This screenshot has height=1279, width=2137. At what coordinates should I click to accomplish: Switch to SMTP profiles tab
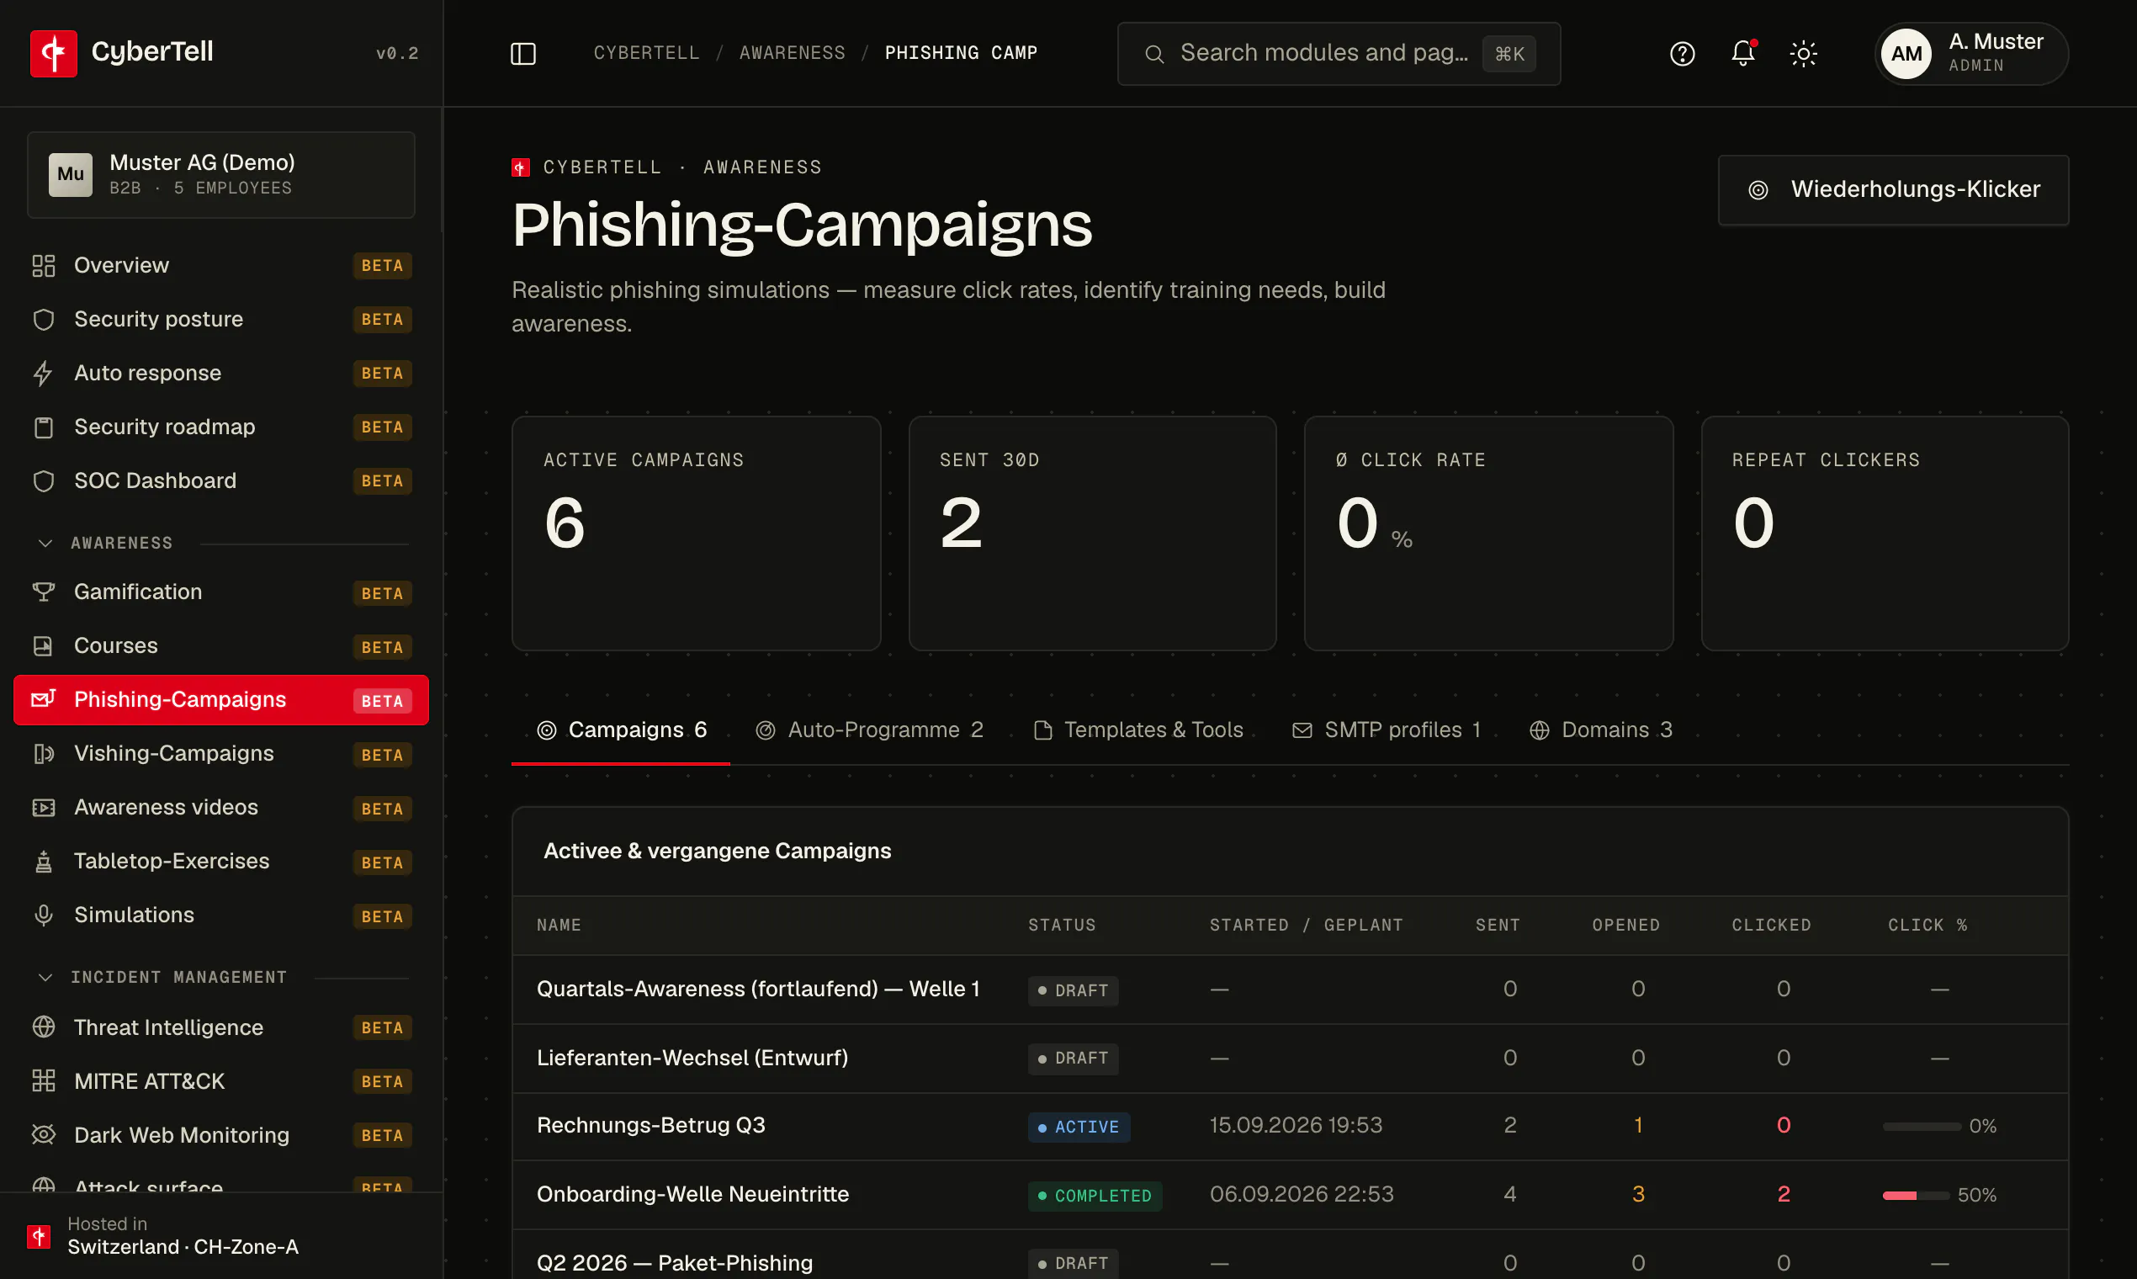pyautogui.click(x=1387, y=731)
